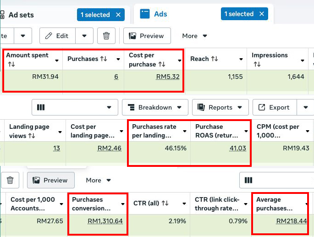
Task: Expand the More menu in top toolbar
Action: [195, 36]
